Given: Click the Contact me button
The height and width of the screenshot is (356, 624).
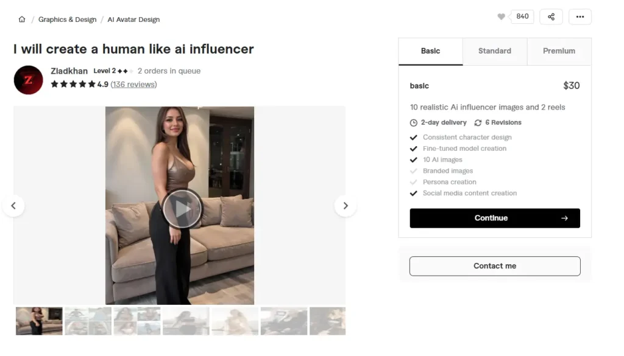Looking at the screenshot, I should [x=494, y=266].
